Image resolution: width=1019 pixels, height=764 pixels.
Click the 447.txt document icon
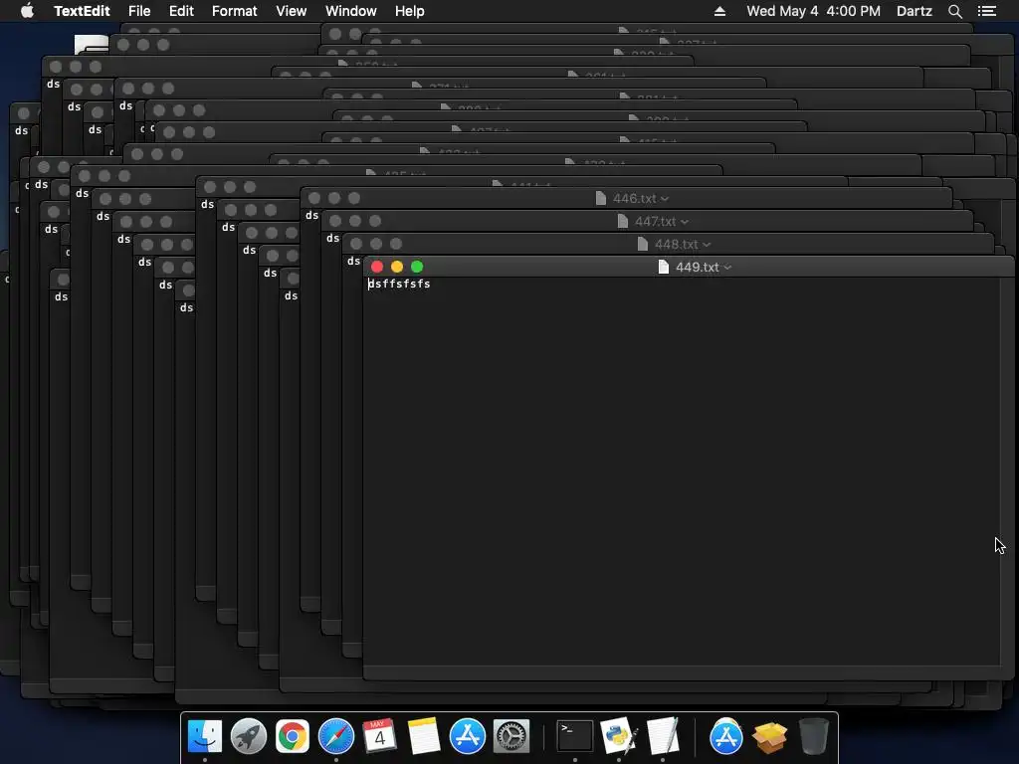[623, 222]
